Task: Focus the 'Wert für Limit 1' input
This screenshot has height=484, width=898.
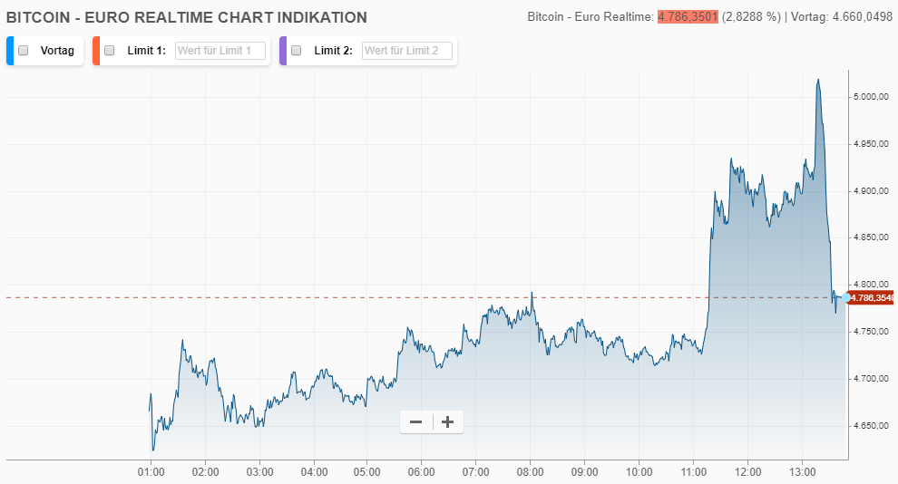Action: coord(220,51)
